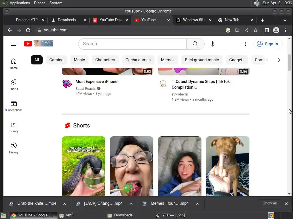Image resolution: width=293 pixels, height=219 pixels.
Task: Open the Places menu
Action: tap(39, 3)
